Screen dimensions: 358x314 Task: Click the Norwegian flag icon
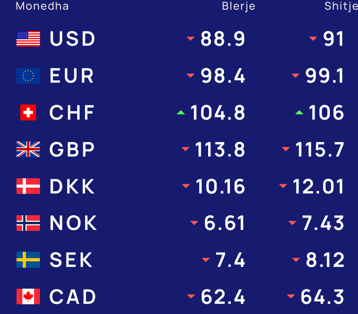(28, 223)
